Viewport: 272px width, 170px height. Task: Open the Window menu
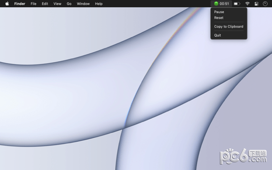click(x=83, y=4)
